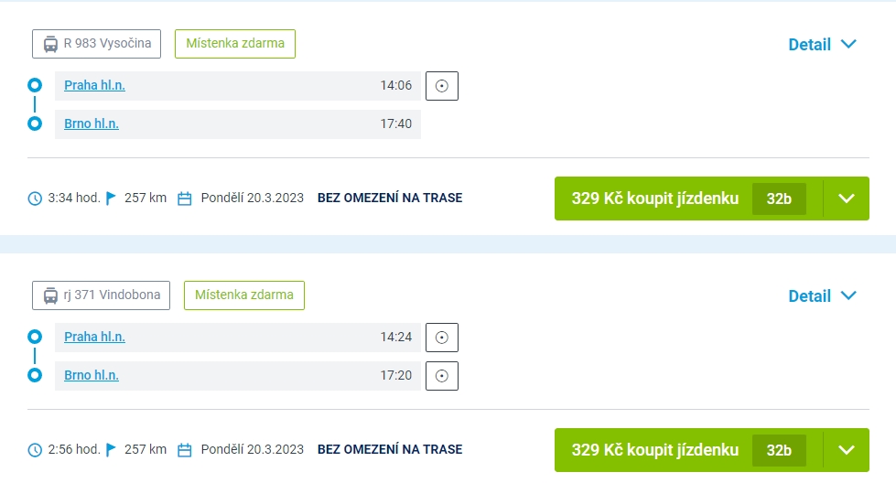The height and width of the screenshot is (483, 896).
Task: Show train position for Praha hl.n. 14:06
Action: coord(442,86)
